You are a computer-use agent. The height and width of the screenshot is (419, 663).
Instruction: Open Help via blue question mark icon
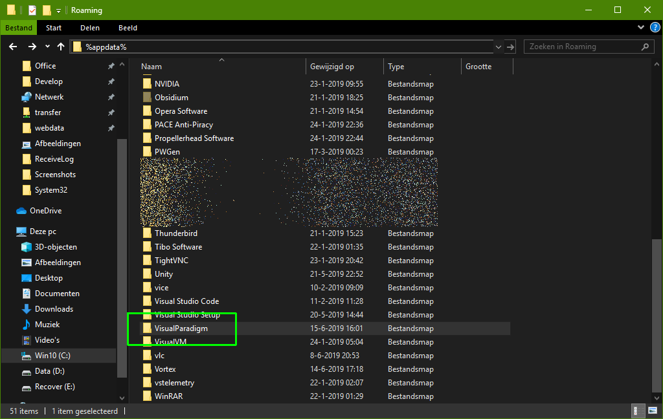(x=655, y=27)
